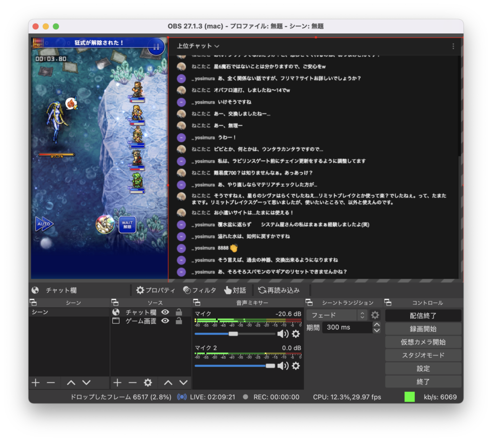Move the selected scene up
This screenshot has width=492, height=441.
pos(71,382)
